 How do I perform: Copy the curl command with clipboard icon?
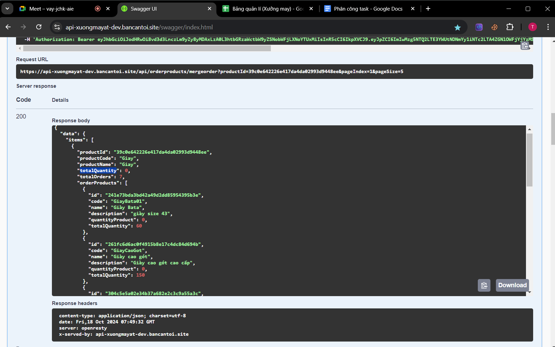point(525,46)
